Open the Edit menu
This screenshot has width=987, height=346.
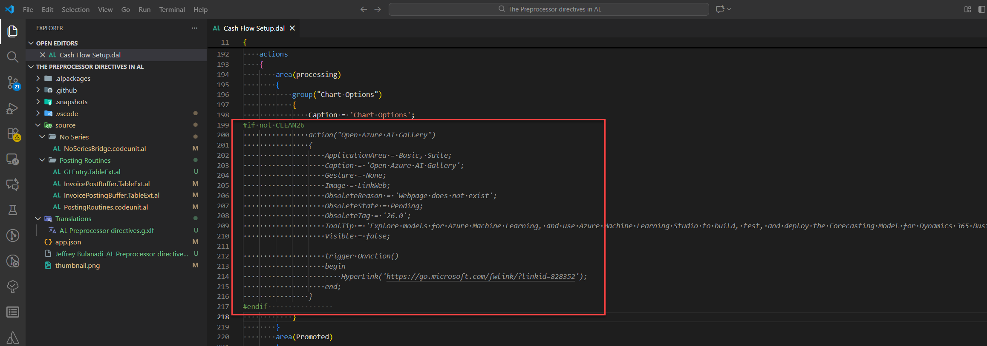[47, 9]
